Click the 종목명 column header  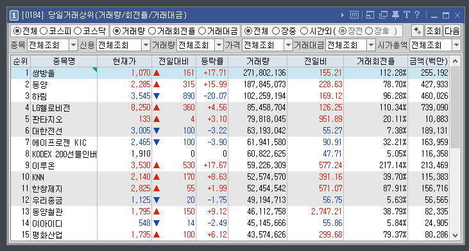64,62
